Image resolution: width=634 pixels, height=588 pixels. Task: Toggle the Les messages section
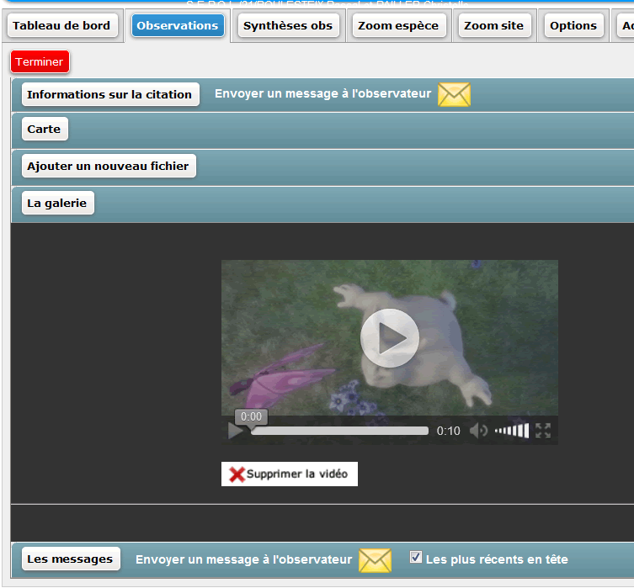tap(71, 559)
